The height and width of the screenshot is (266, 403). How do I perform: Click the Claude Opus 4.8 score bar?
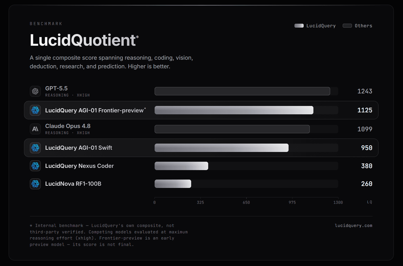[232, 129]
